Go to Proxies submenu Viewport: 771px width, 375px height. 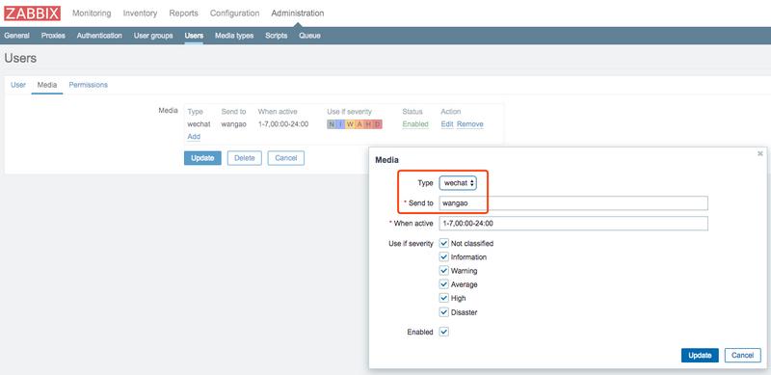point(53,36)
